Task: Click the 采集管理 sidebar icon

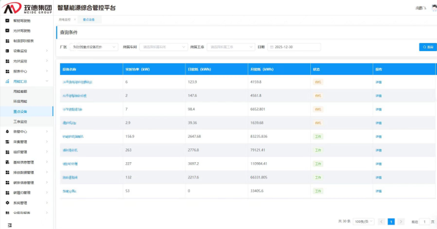Action: (x=7, y=142)
